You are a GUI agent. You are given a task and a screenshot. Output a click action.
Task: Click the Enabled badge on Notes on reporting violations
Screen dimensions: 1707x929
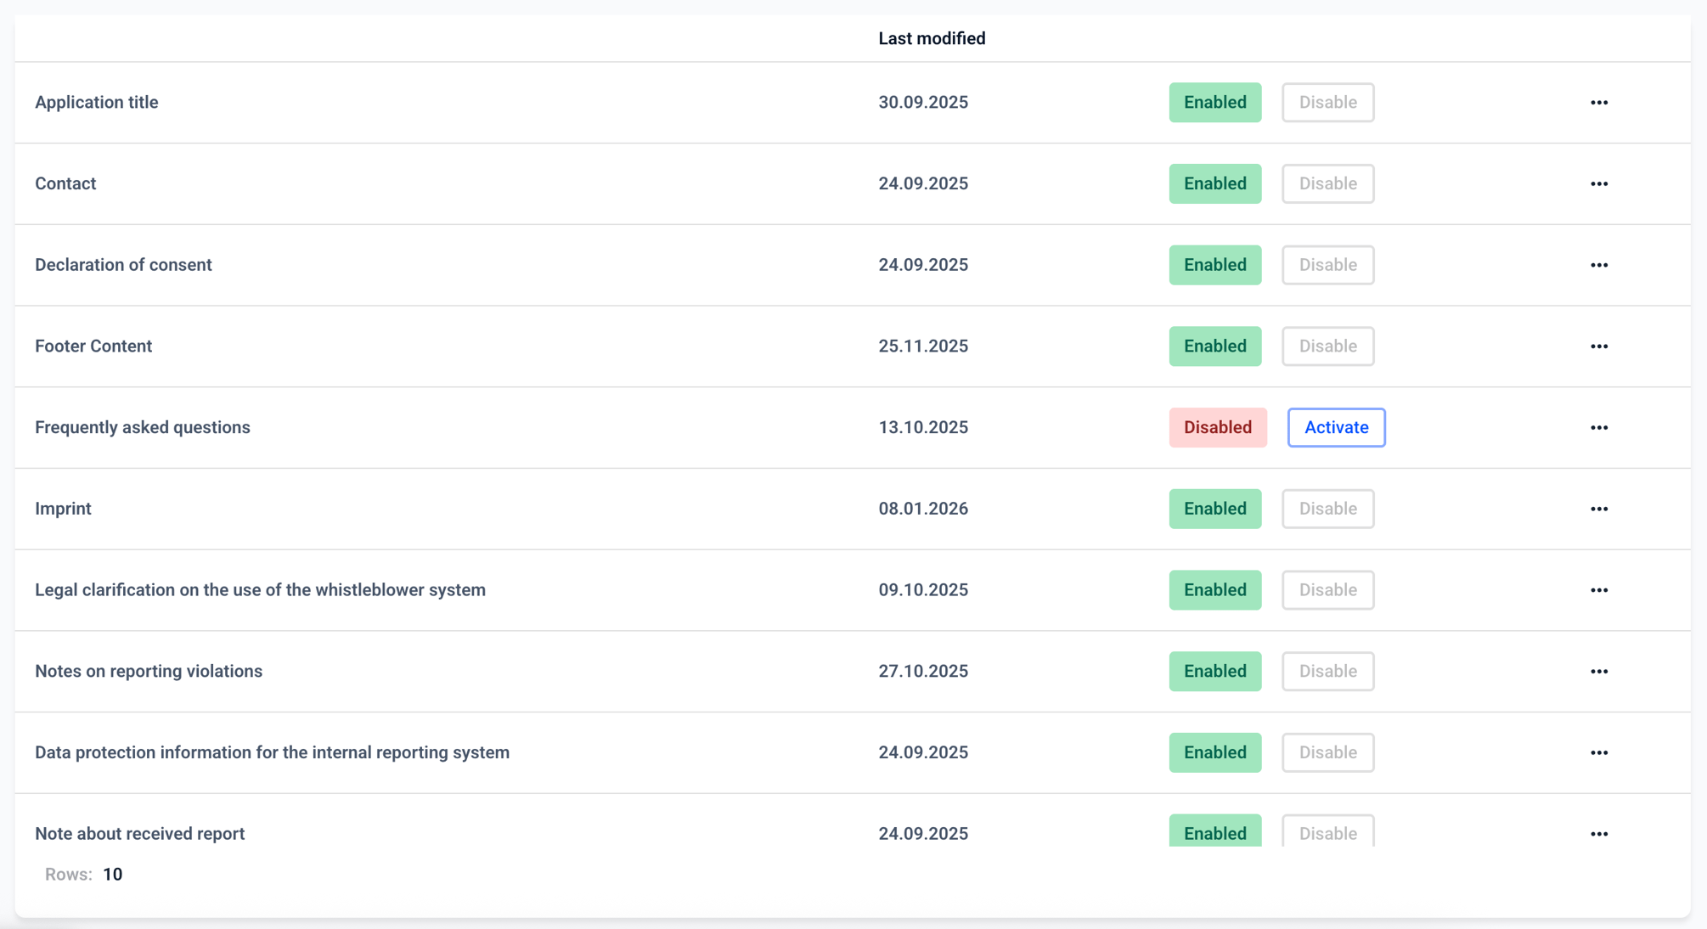1215,671
